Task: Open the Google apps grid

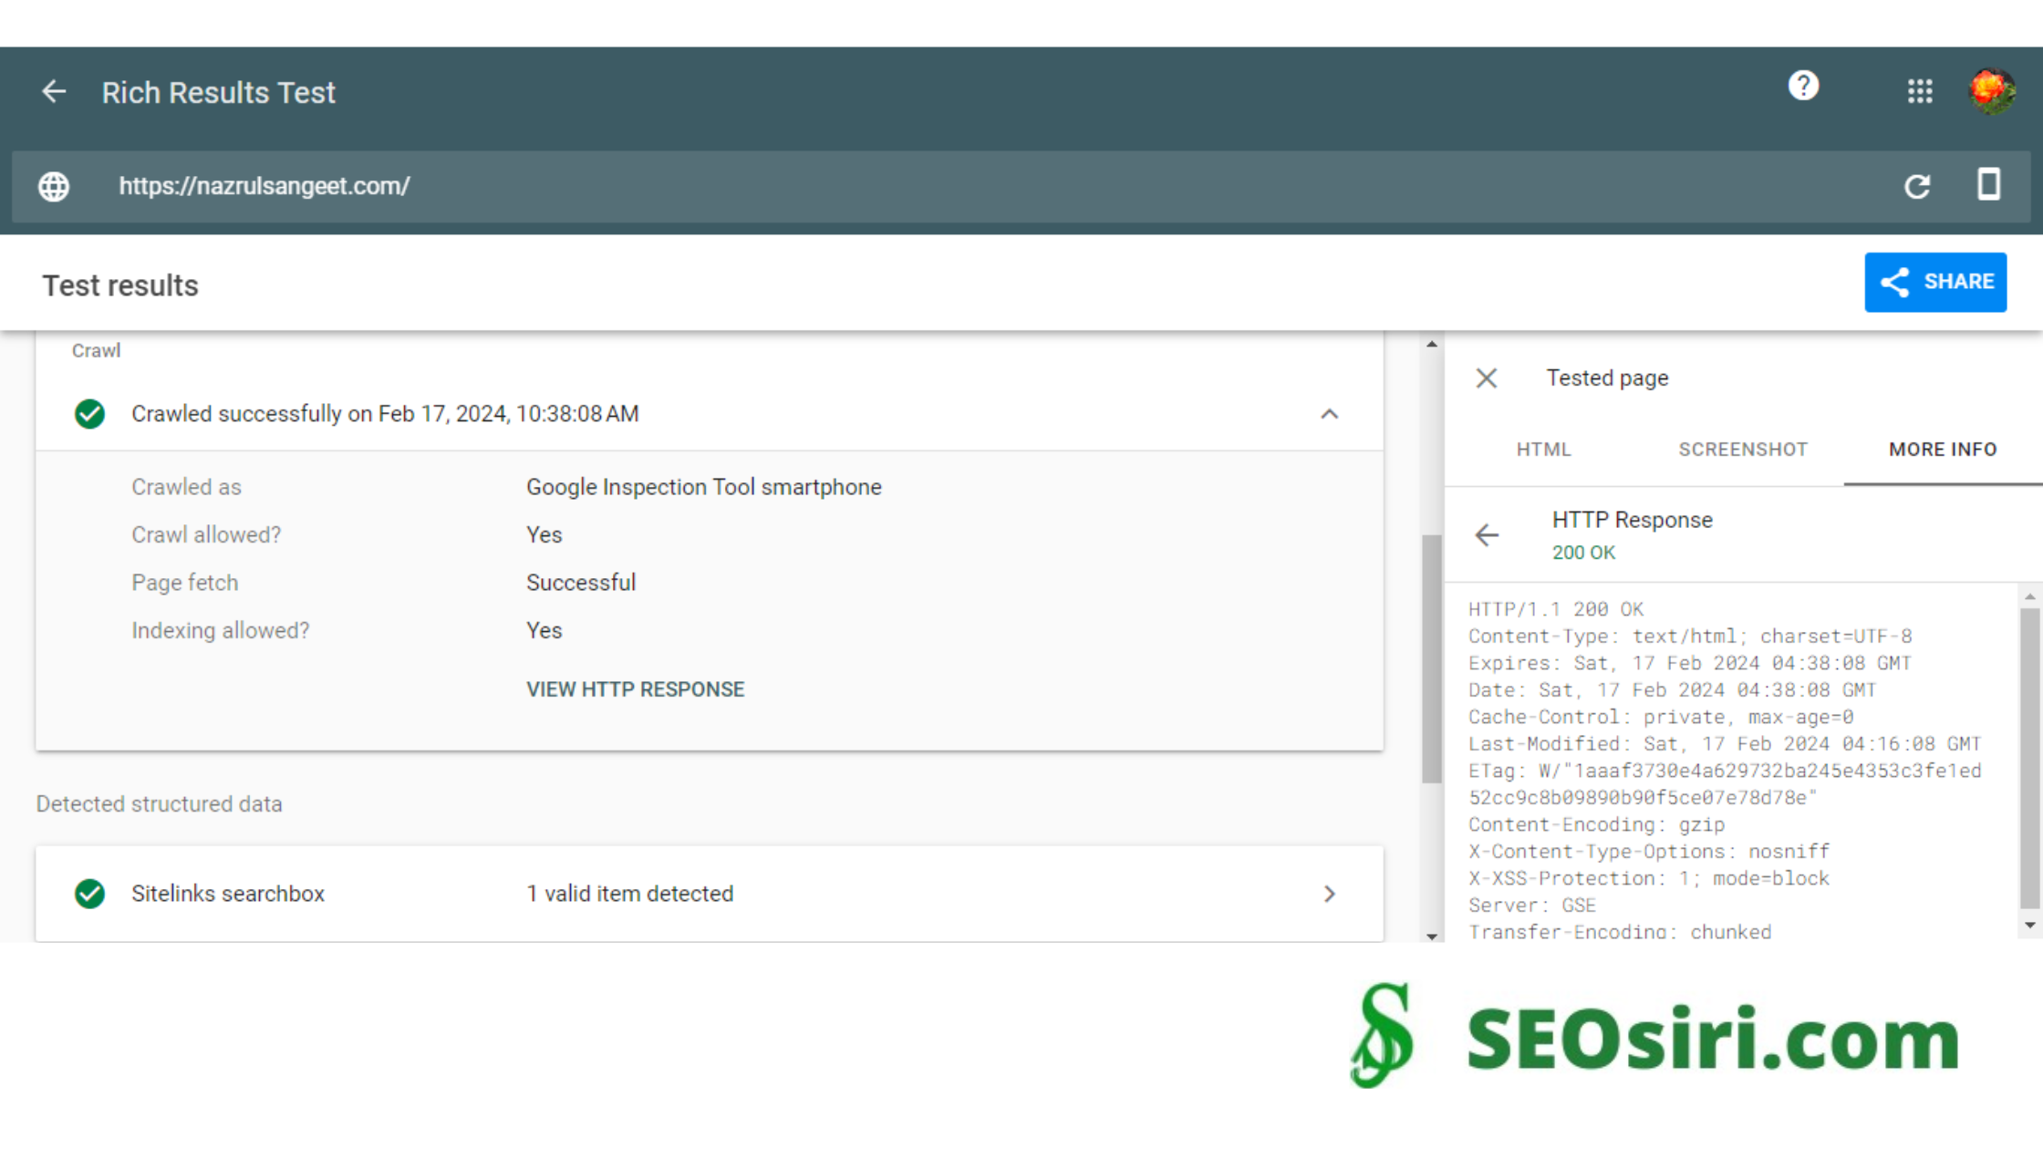Action: click(x=1920, y=91)
